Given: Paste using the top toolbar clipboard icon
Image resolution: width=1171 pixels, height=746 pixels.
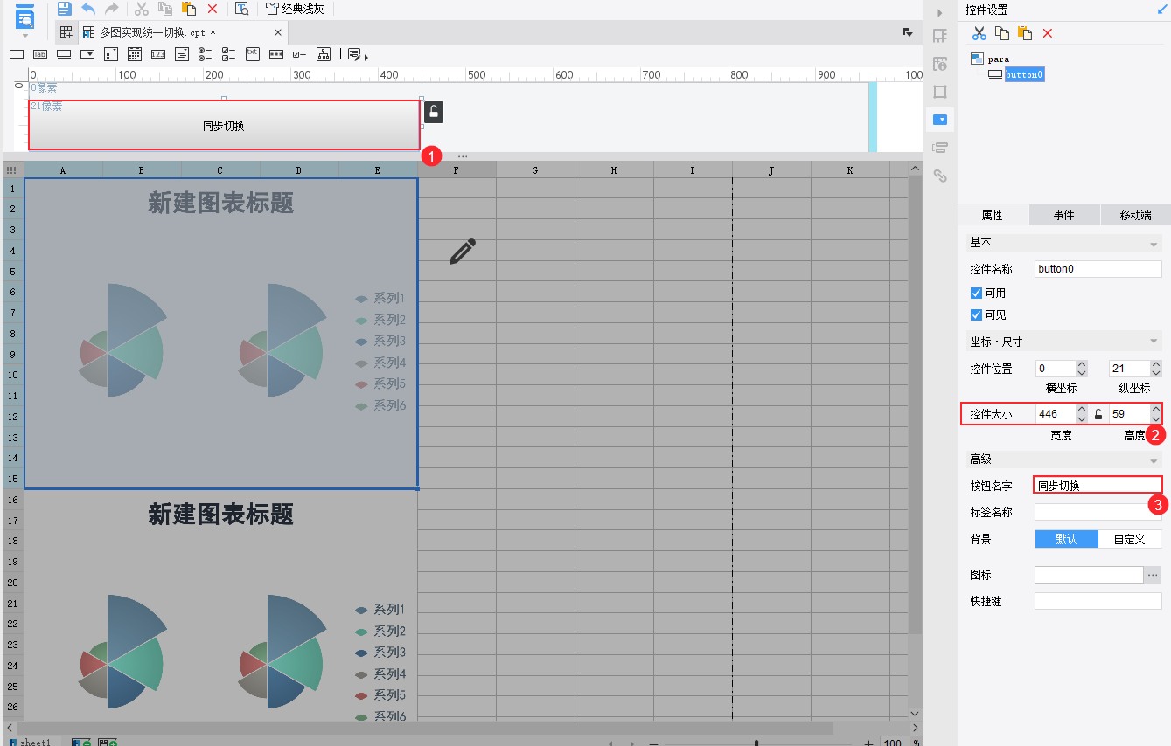Looking at the screenshot, I should [x=188, y=9].
